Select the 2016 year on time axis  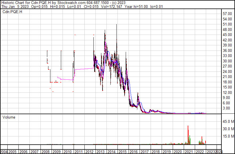click(x=134, y=151)
